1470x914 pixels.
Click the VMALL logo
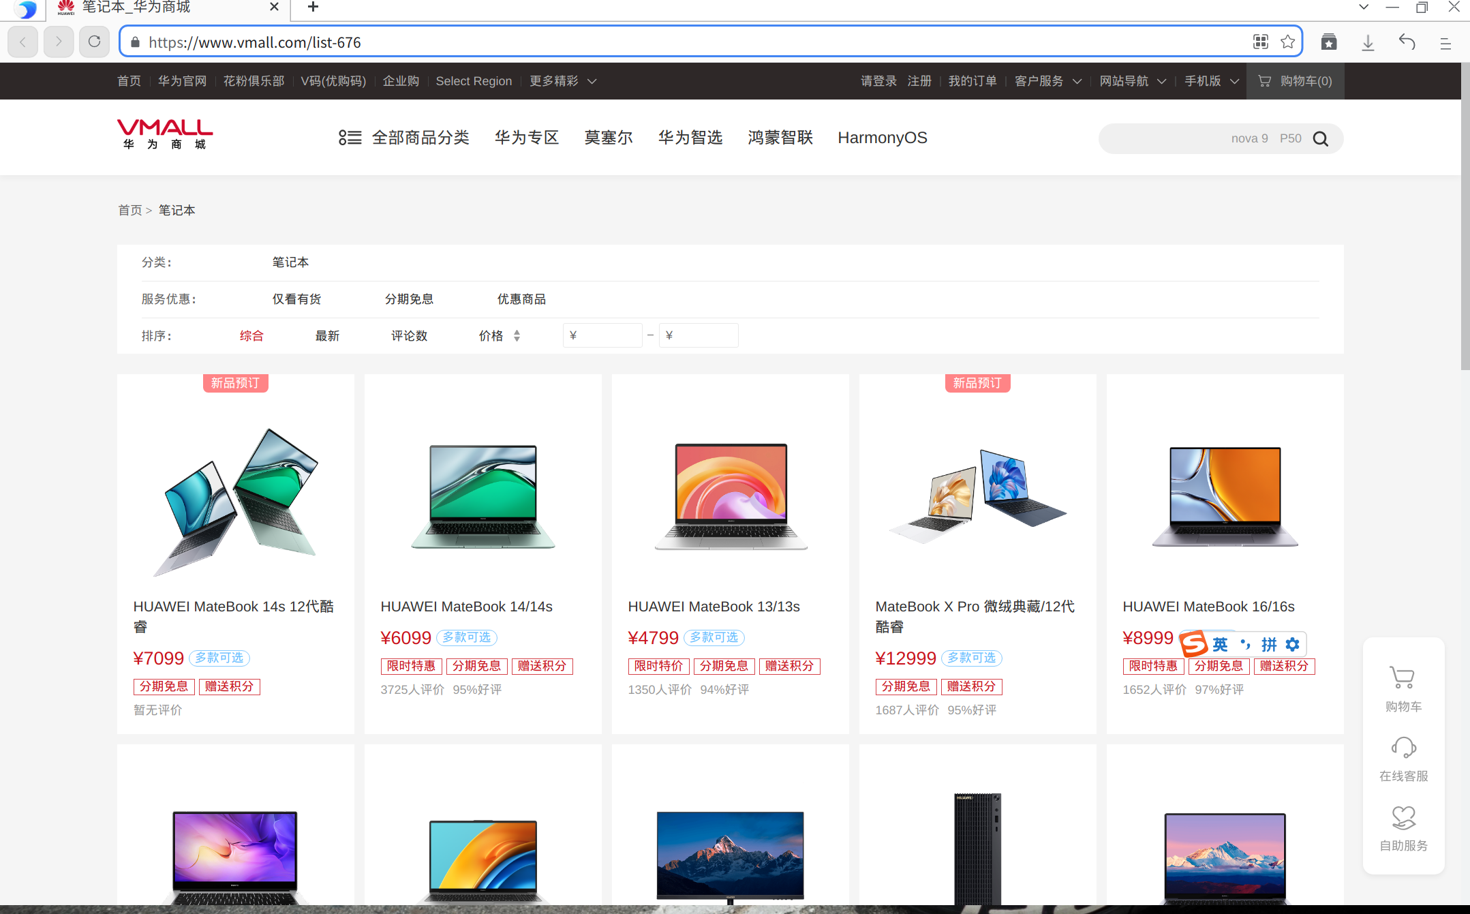pyautogui.click(x=164, y=134)
